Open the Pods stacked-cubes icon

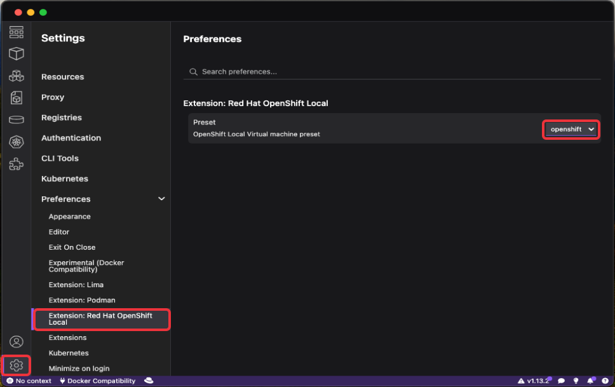(x=16, y=76)
